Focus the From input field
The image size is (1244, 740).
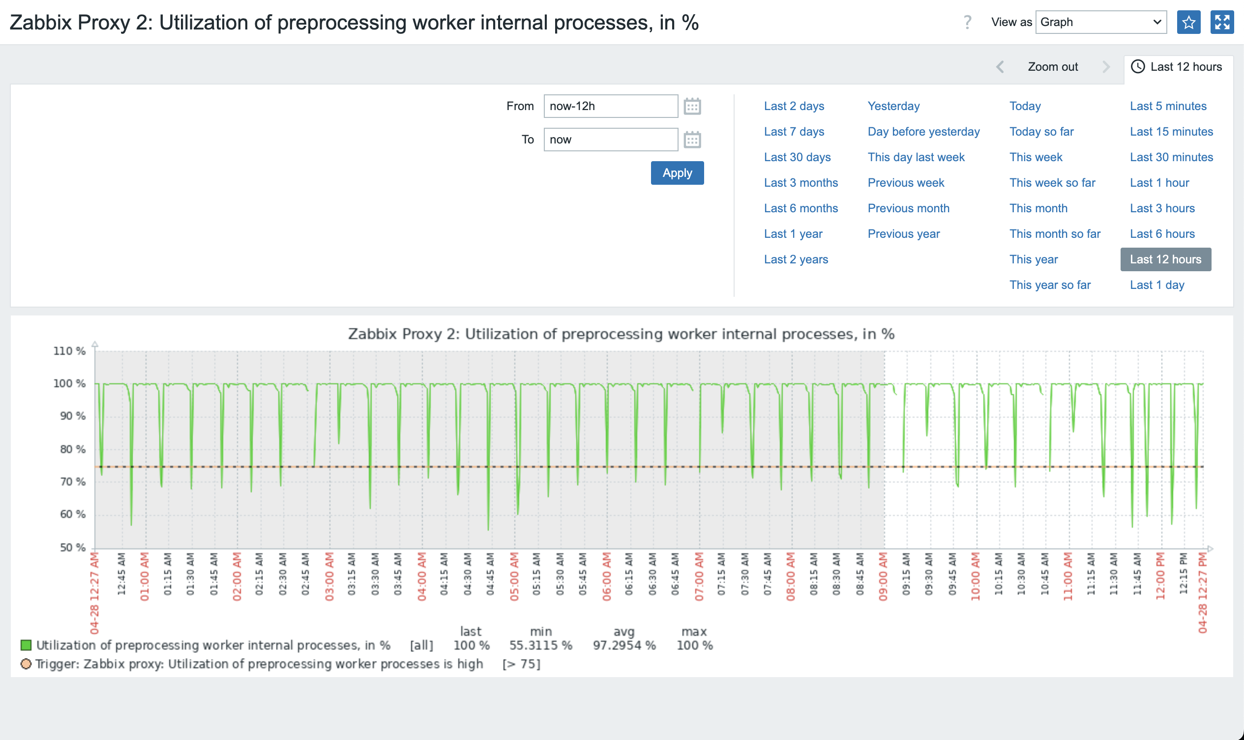[x=611, y=106]
